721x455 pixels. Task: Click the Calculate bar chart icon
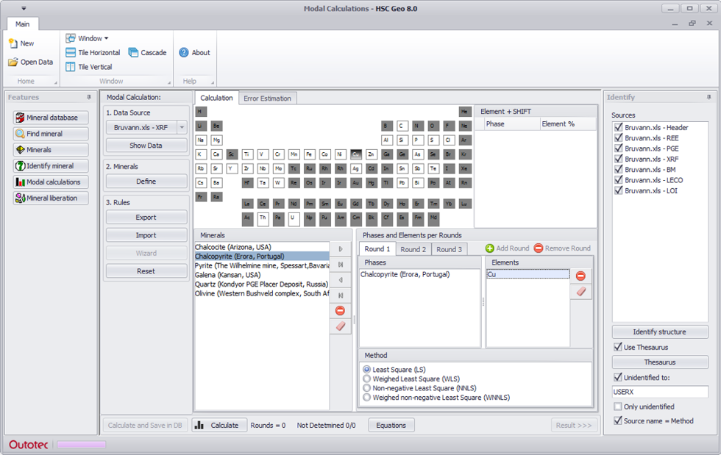point(199,425)
